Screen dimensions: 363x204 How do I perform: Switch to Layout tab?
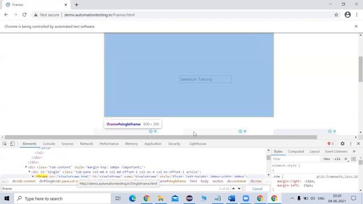(314, 151)
